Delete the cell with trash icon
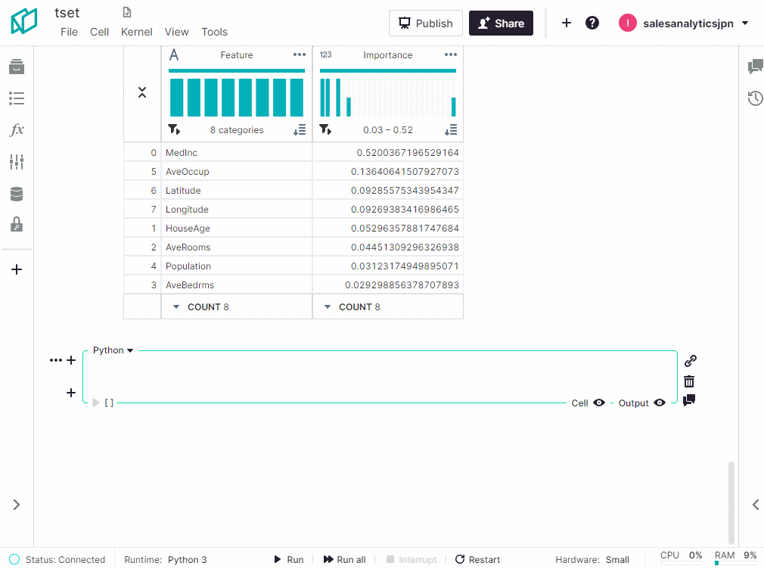The width and height of the screenshot is (764, 569). tap(689, 381)
